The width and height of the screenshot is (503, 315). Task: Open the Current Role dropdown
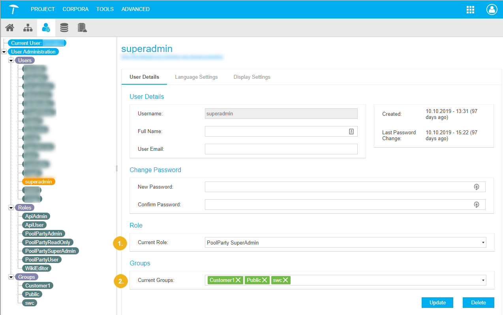click(x=345, y=243)
